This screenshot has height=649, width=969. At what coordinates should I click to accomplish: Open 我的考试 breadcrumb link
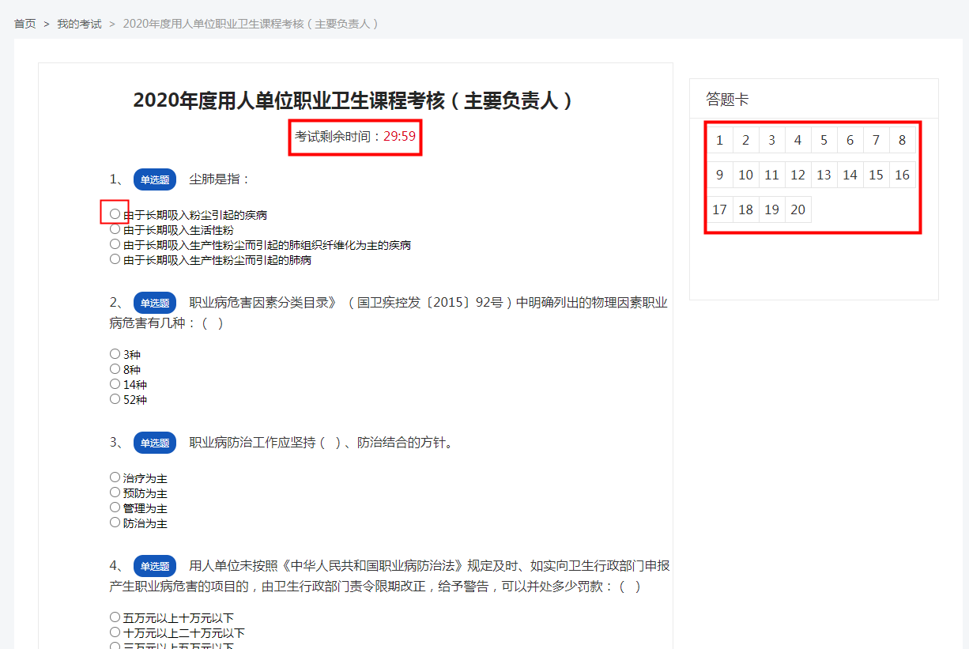tap(79, 24)
